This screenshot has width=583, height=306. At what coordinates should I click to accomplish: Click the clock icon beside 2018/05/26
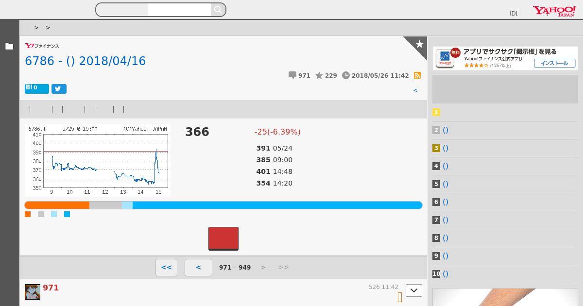[346, 75]
